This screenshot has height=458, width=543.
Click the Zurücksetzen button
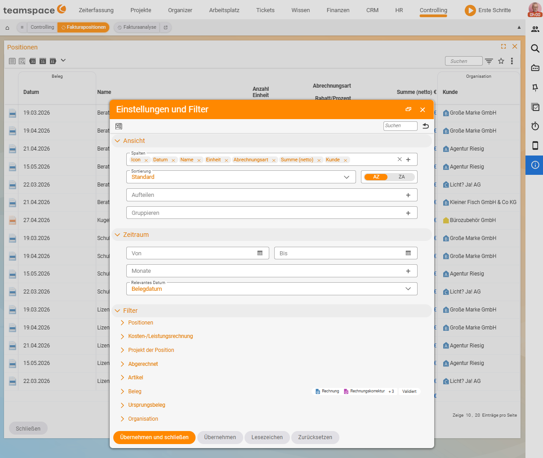315,437
